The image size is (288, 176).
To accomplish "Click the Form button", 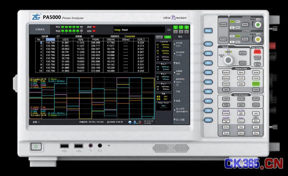I will coord(256,90).
